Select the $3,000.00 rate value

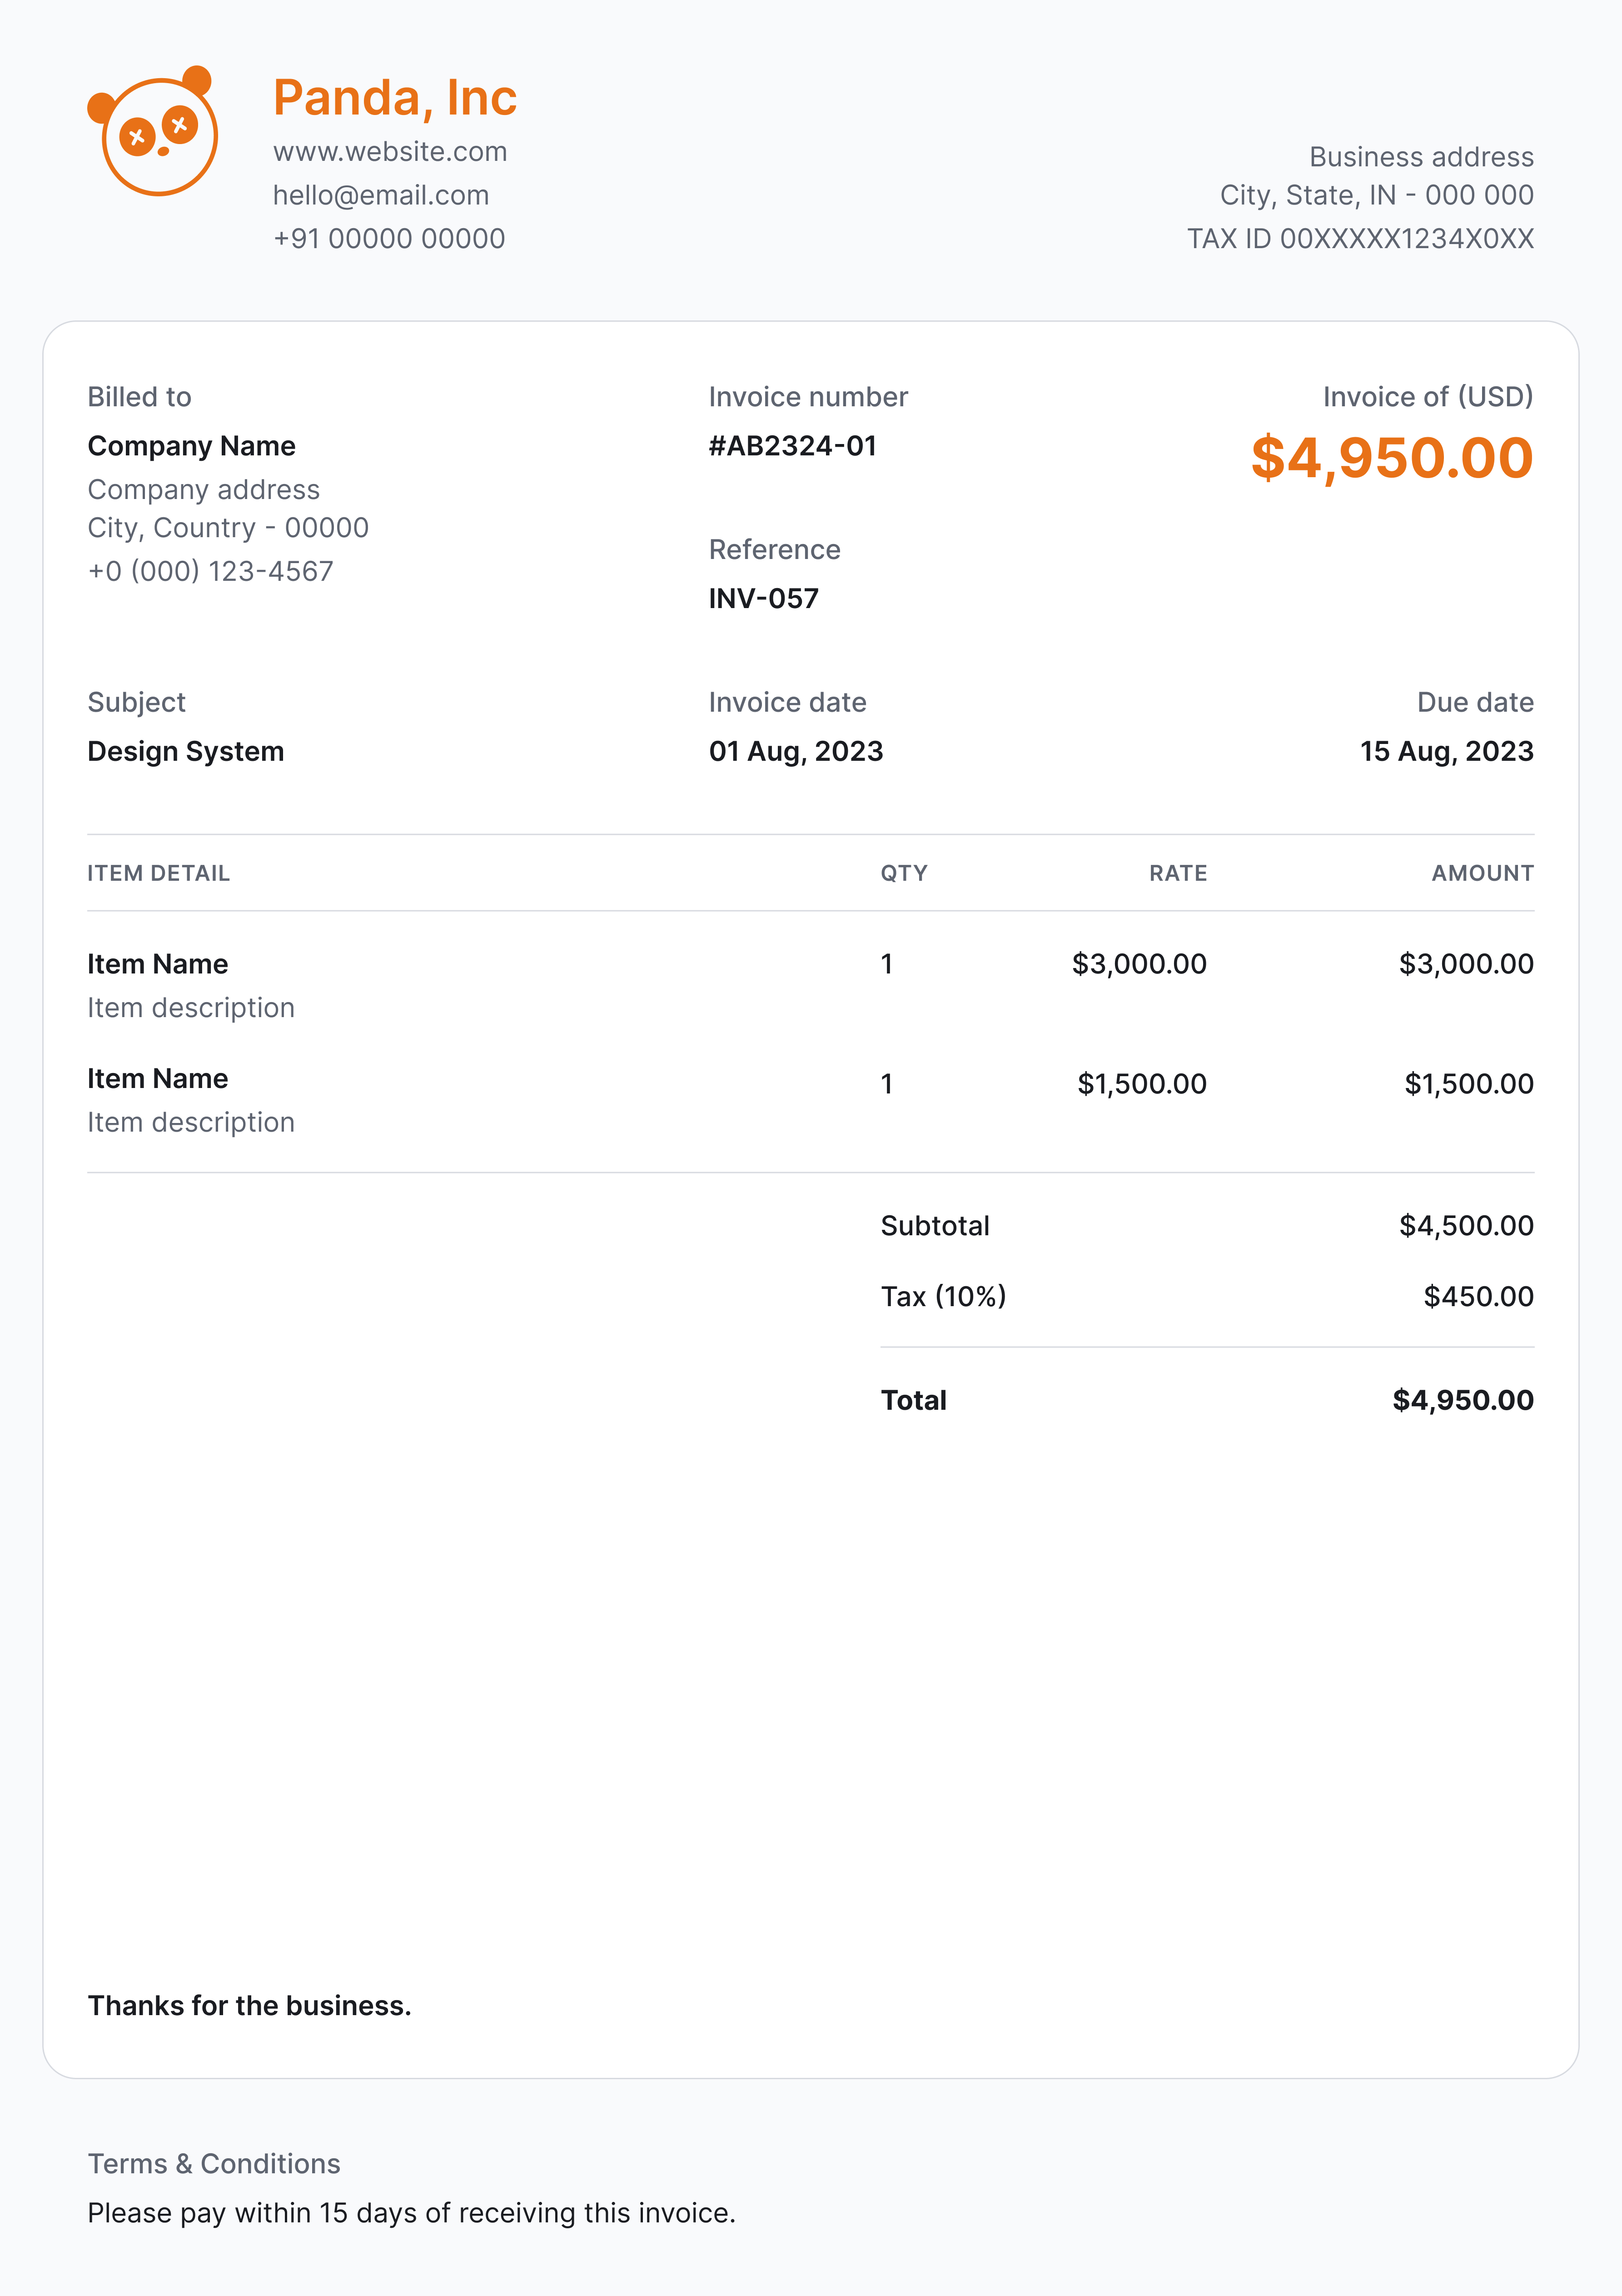(1139, 964)
